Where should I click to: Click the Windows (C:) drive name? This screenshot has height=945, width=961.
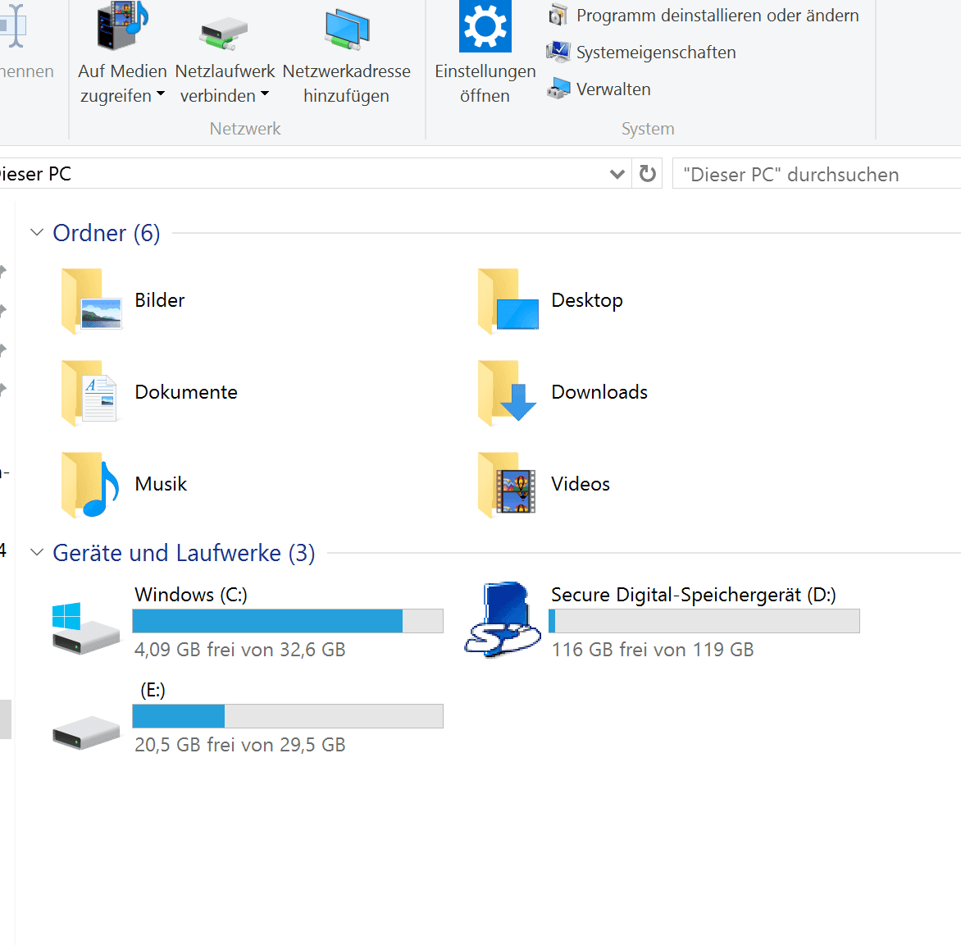point(191,595)
